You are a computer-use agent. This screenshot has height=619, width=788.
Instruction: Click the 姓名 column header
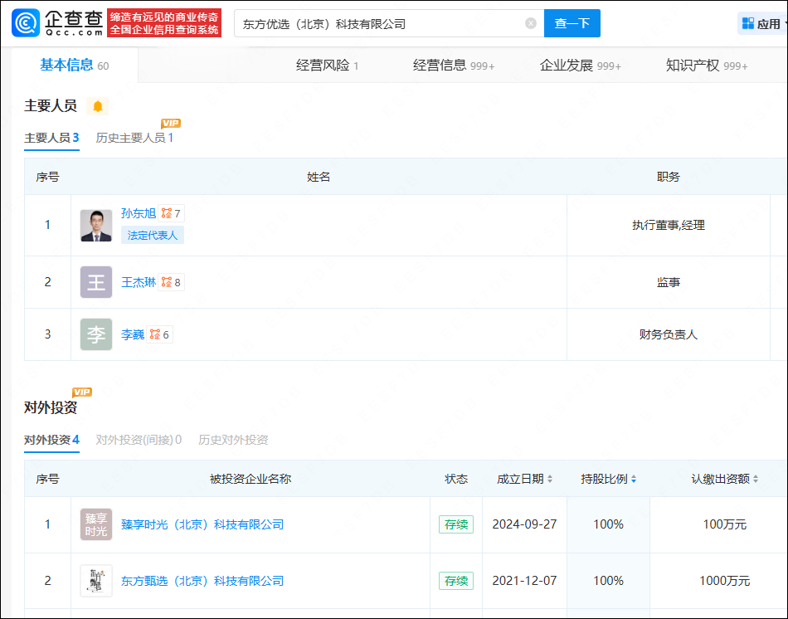tap(319, 177)
